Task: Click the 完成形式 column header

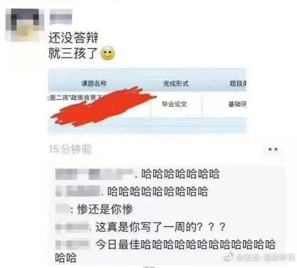Action: tap(176, 83)
